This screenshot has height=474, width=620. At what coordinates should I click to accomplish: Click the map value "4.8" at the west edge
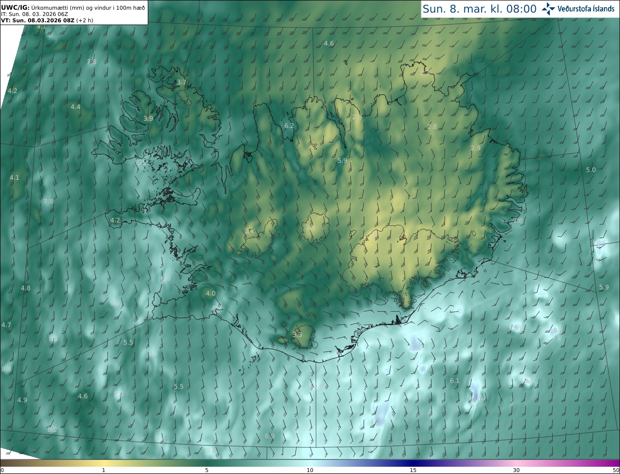(x=25, y=288)
